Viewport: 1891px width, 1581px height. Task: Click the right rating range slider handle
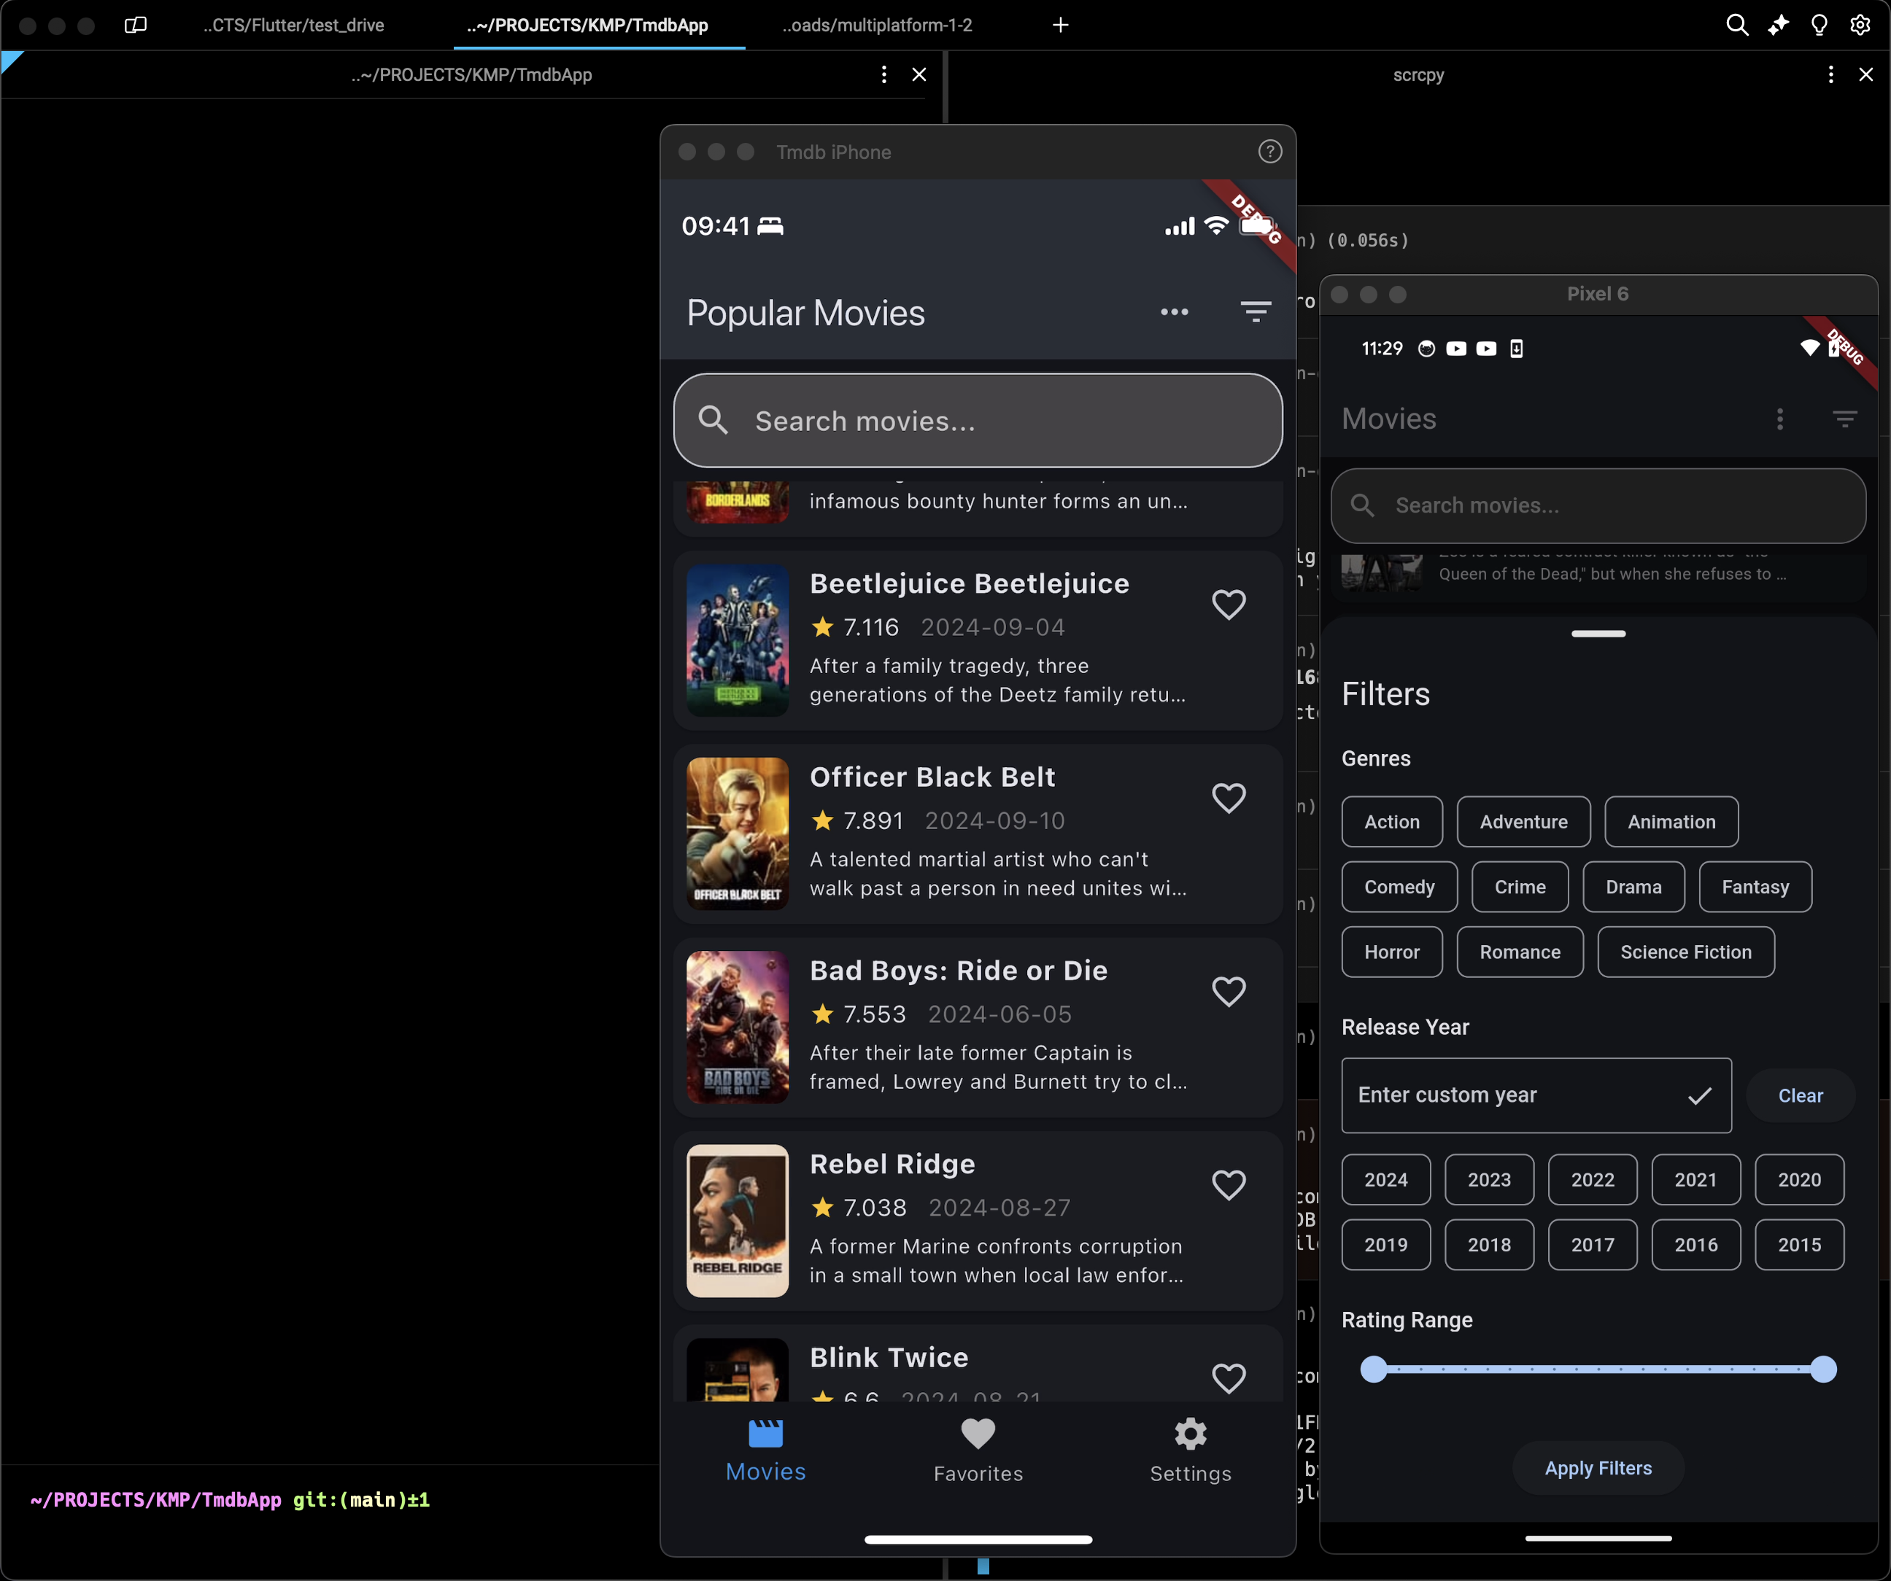click(1822, 1369)
